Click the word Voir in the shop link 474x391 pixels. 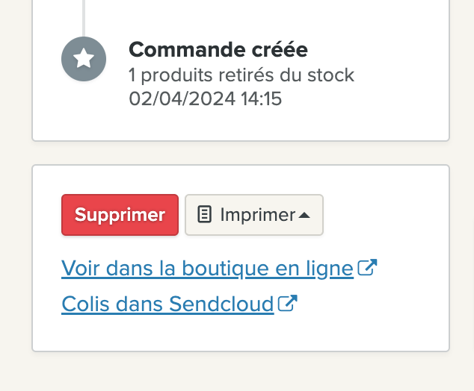click(x=80, y=268)
